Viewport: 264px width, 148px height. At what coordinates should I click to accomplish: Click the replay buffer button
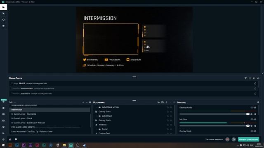click(x=233, y=139)
